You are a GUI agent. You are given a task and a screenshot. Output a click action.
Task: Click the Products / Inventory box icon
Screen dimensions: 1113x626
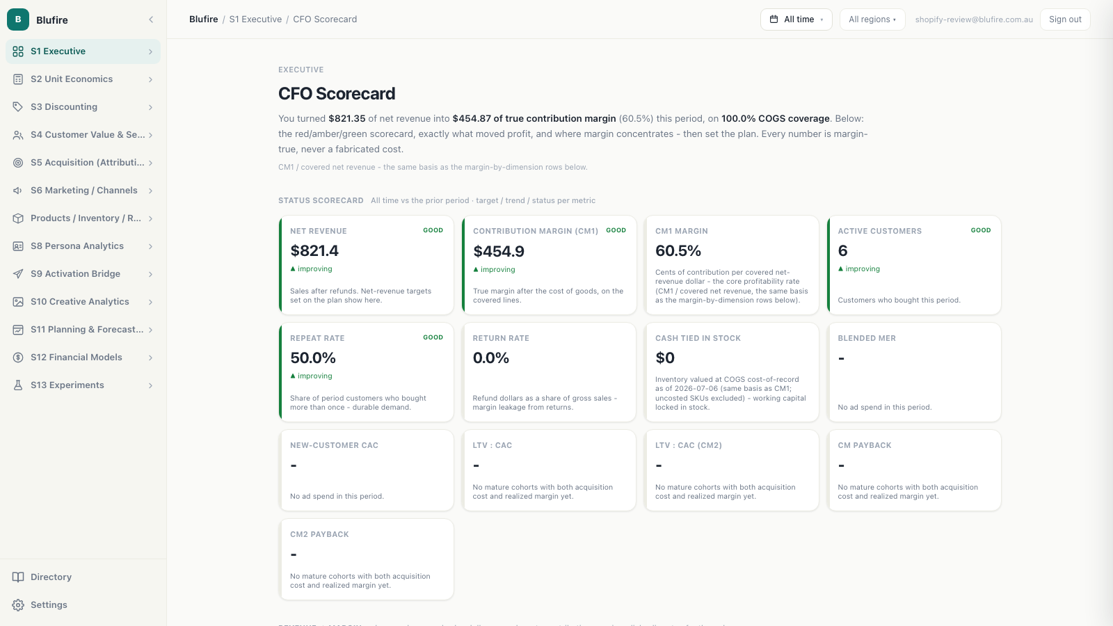(x=18, y=218)
